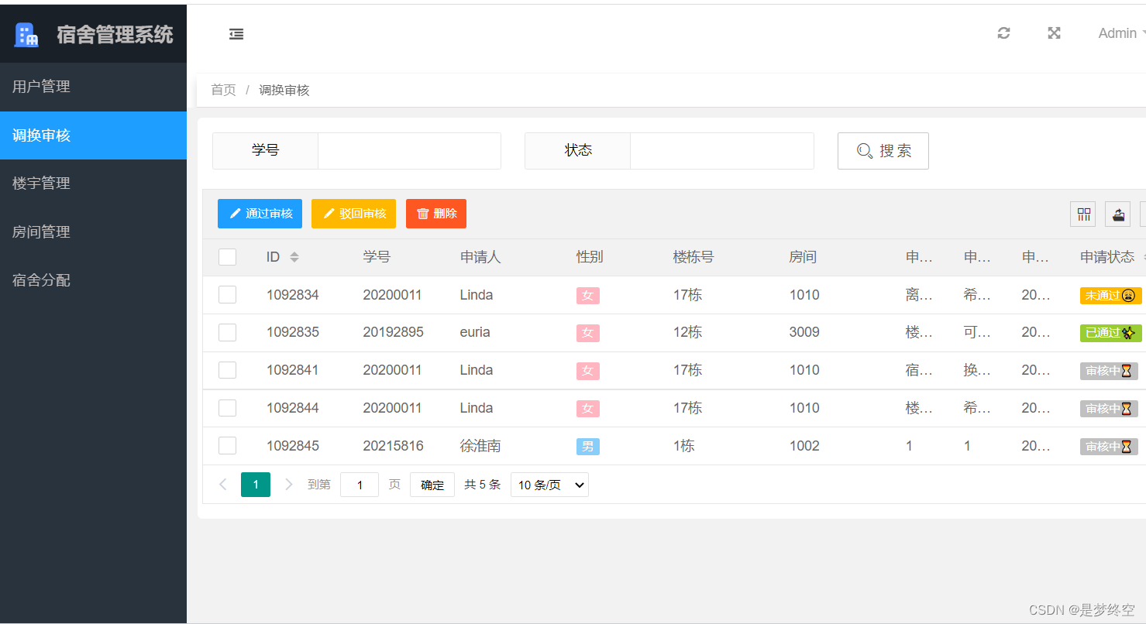Click the magnifier icon in search button
The height and width of the screenshot is (624, 1146).
click(x=865, y=151)
